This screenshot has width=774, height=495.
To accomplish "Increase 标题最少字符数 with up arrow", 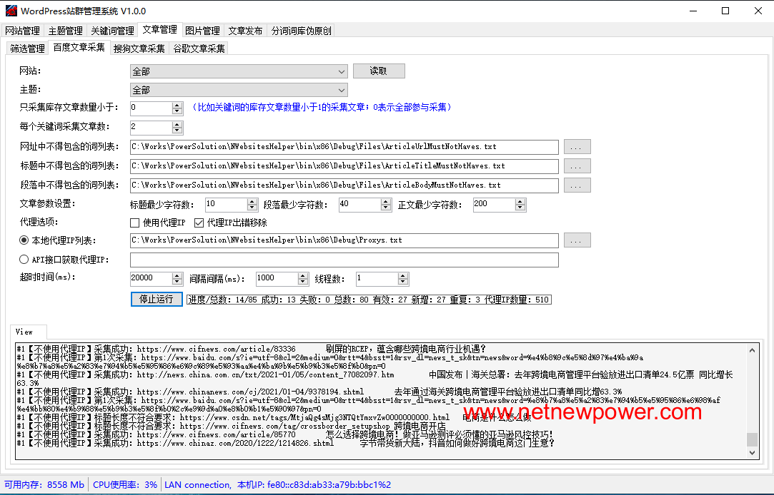I will (x=252, y=201).
